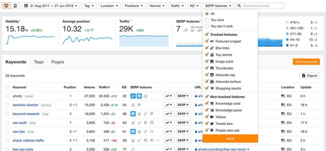Open the Volume filter dropdown

pos(157,6)
